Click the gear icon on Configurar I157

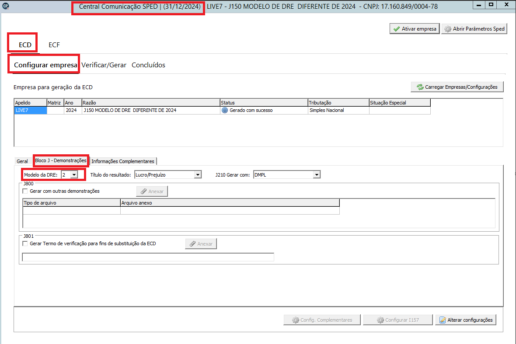(380, 320)
